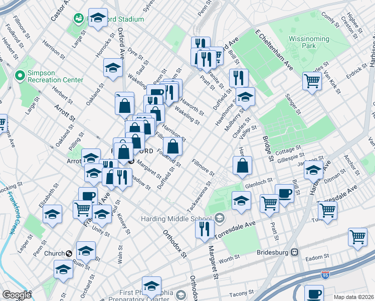Click the Tacony St label

[x=242, y=293]
